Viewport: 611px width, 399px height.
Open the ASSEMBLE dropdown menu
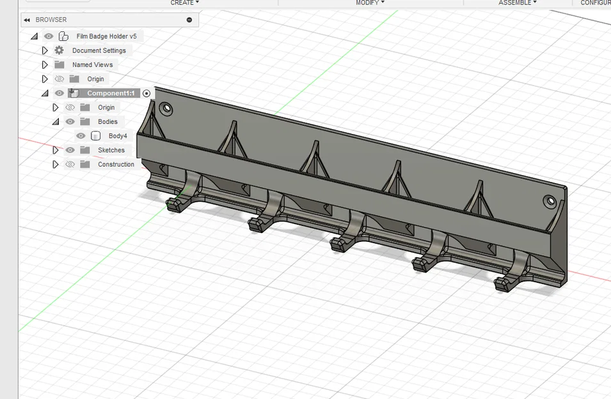[x=518, y=3]
